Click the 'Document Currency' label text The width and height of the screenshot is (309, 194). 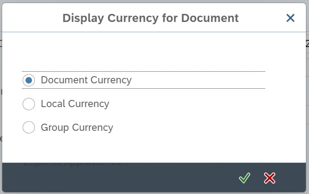tap(86, 80)
